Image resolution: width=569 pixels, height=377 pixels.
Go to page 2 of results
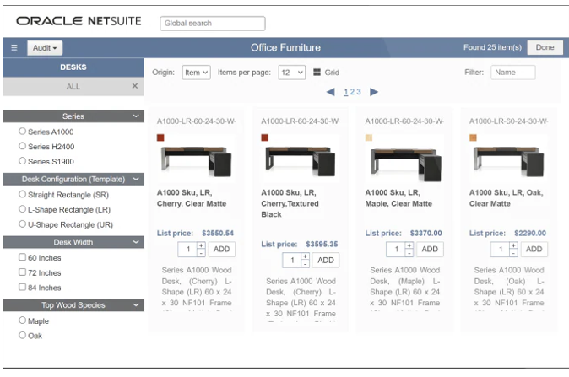pos(352,92)
